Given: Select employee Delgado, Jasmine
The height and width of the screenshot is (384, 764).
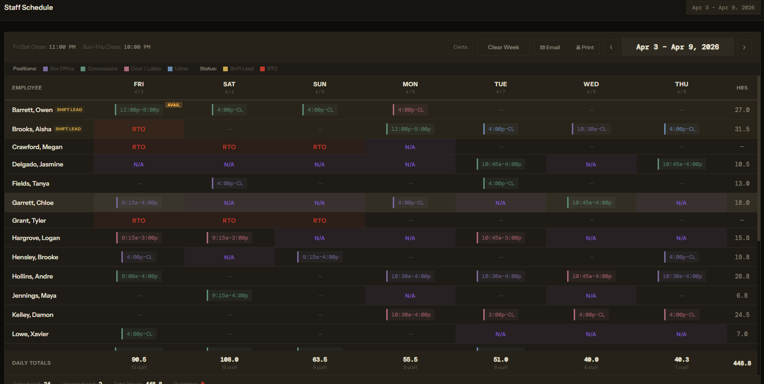Looking at the screenshot, I should click(37, 164).
